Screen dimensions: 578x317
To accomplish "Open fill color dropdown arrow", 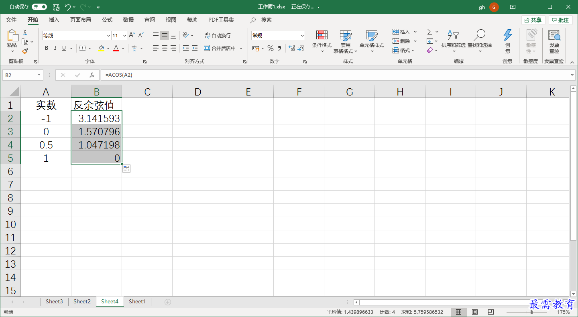I will 108,48.
